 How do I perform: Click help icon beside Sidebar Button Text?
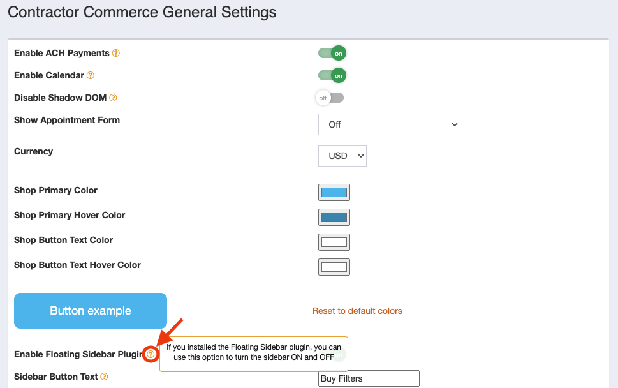coord(104,377)
